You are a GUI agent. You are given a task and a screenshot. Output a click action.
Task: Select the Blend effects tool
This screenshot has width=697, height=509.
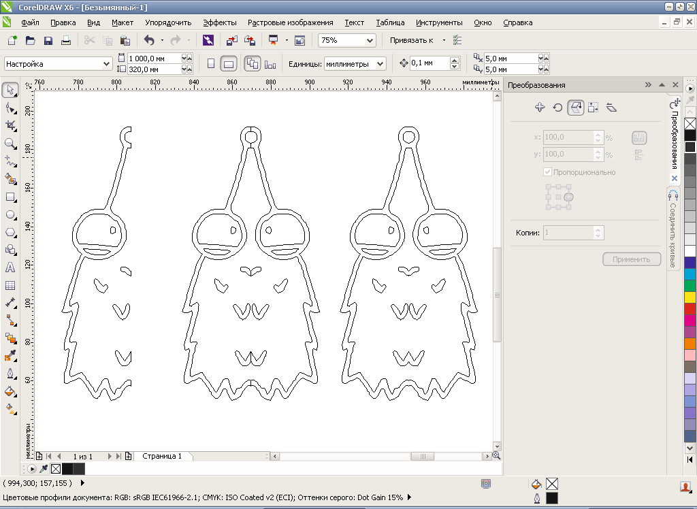[10, 338]
